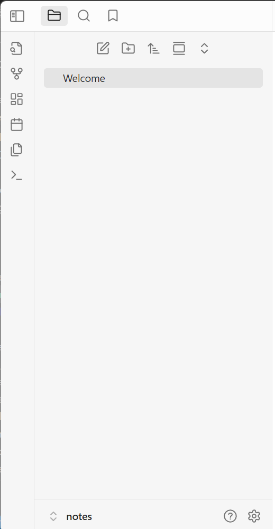
Task: Click the vault switcher chevron arrows
Action: tap(53, 516)
